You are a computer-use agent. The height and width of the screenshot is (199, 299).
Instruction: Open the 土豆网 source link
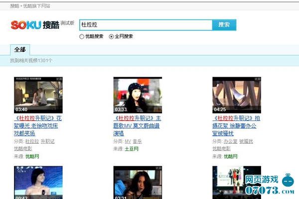132,148
